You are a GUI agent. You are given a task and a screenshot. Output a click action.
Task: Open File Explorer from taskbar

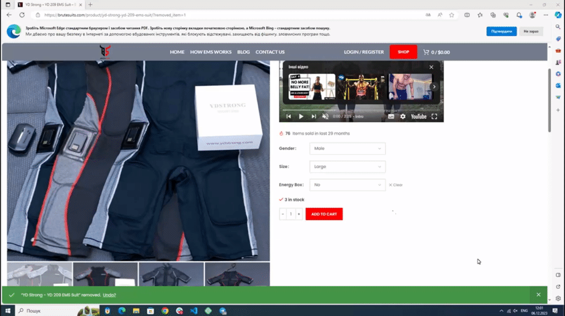pyautogui.click(x=136, y=310)
